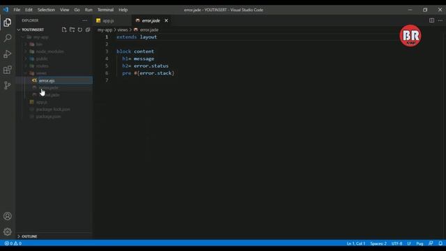Open index.jade in the Explorer

point(49,88)
